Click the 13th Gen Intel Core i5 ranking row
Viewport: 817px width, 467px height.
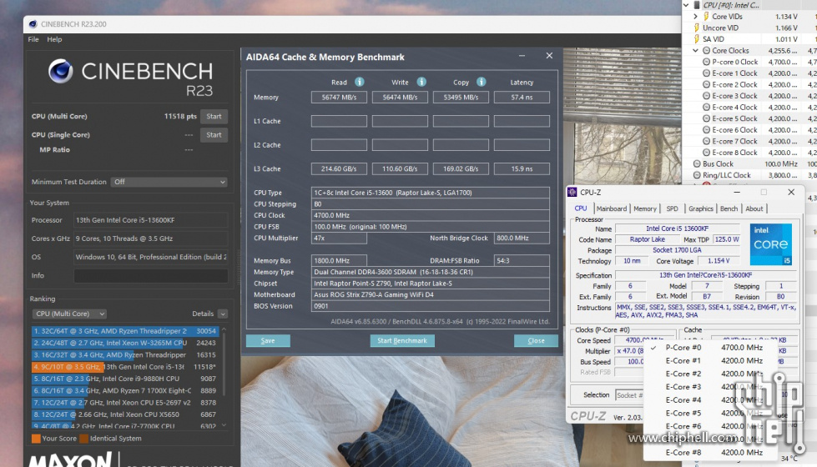point(124,367)
